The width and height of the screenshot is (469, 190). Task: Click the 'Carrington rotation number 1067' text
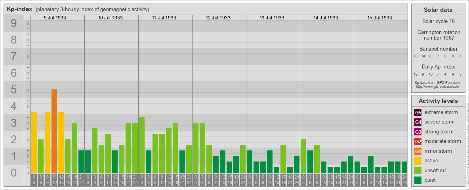click(x=439, y=35)
